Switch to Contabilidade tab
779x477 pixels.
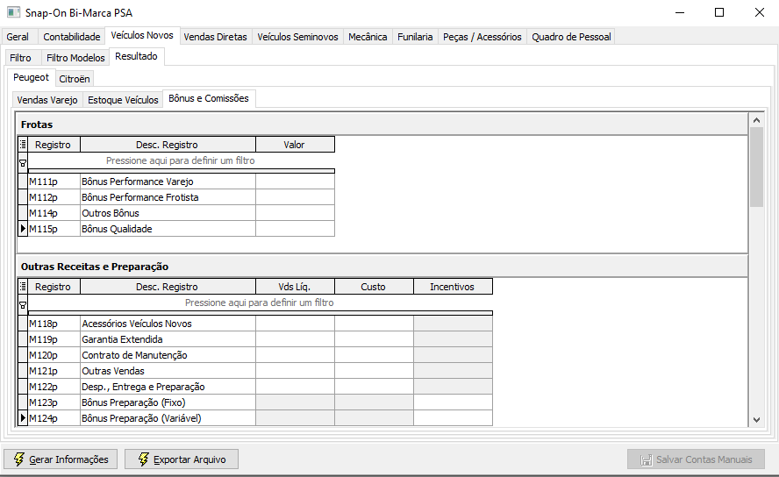pos(72,37)
